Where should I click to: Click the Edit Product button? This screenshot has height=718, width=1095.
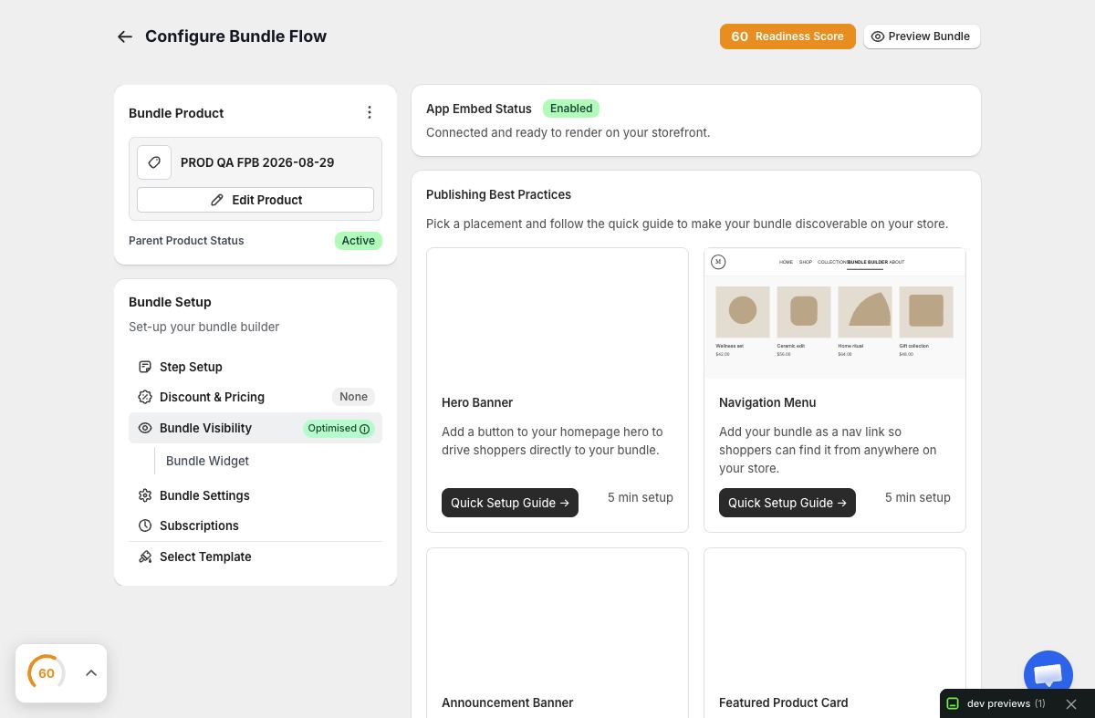[255, 200]
